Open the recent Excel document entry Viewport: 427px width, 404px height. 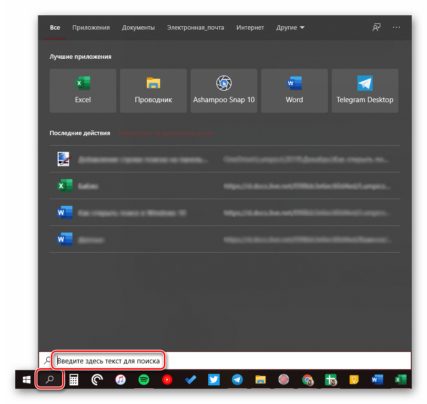click(x=225, y=186)
